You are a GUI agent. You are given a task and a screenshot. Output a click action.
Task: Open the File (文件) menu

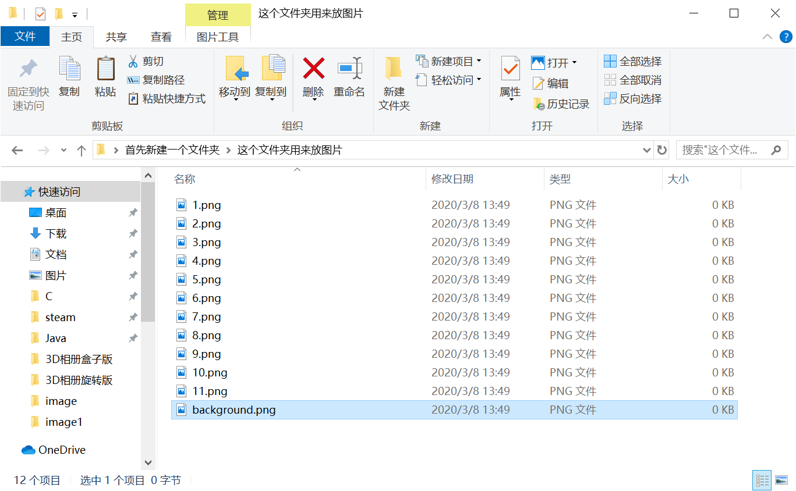click(x=25, y=36)
